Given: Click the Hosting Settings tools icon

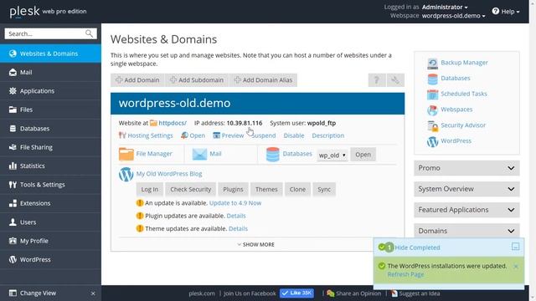Looking at the screenshot, I should click(x=122, y=135).
